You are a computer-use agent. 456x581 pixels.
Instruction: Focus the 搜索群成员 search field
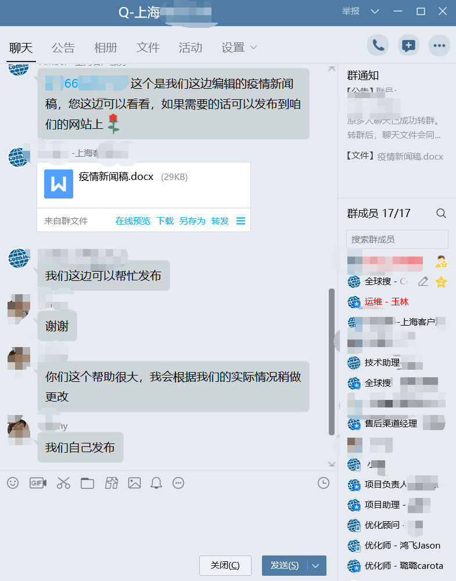[x=397, y=239]
